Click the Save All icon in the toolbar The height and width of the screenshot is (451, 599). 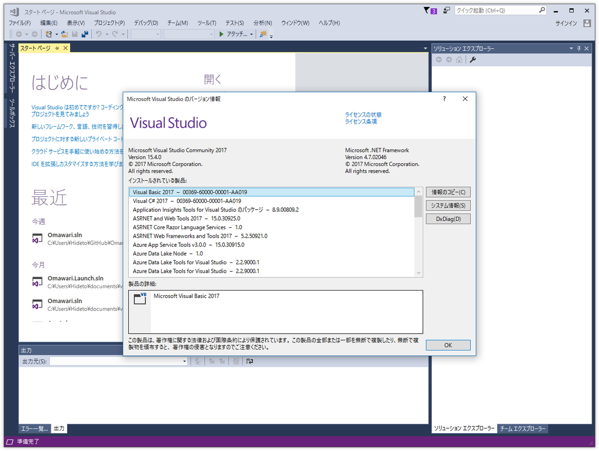[85, 34]
